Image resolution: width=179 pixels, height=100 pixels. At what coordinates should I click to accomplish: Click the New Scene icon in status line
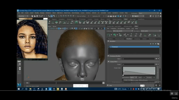click(32, 16)
